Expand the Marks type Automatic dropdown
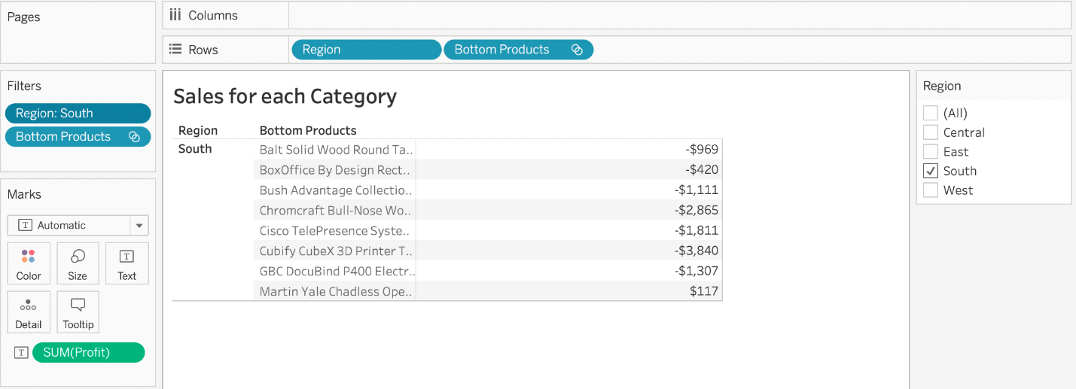The width and height of the screenshot is (1076, 389). [x=139, y=225]
